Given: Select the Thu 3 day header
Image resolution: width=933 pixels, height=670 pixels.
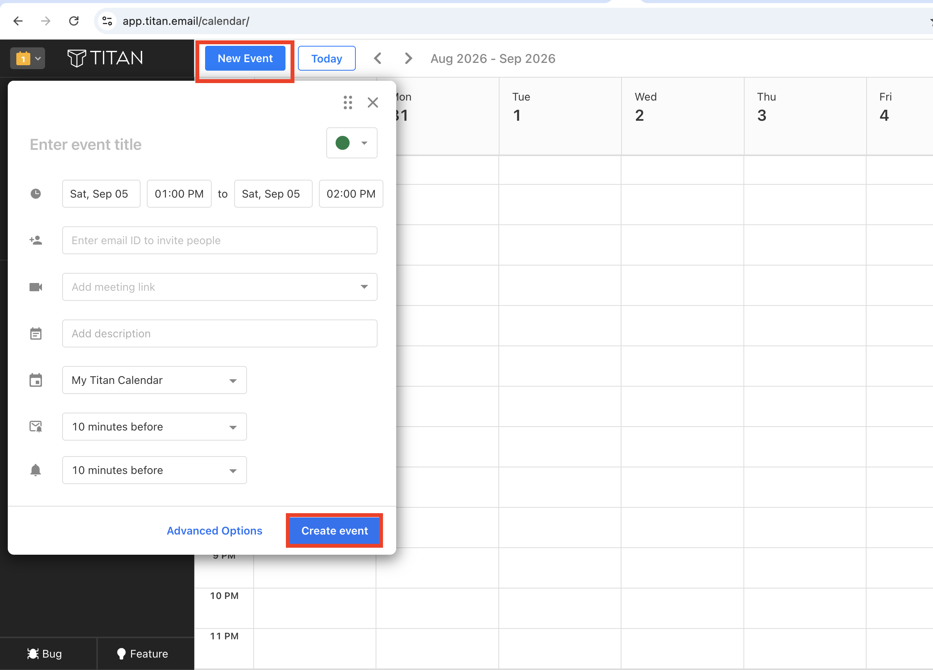Looking at the screenshot, I should click(806, 116).
